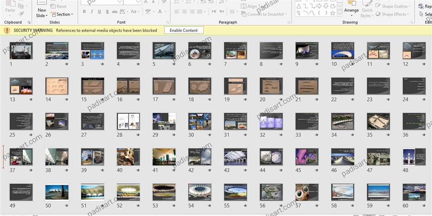This screenshot has height=216, width=432.
Task: Click the security warning shield icon
Action: click(7, 31)
